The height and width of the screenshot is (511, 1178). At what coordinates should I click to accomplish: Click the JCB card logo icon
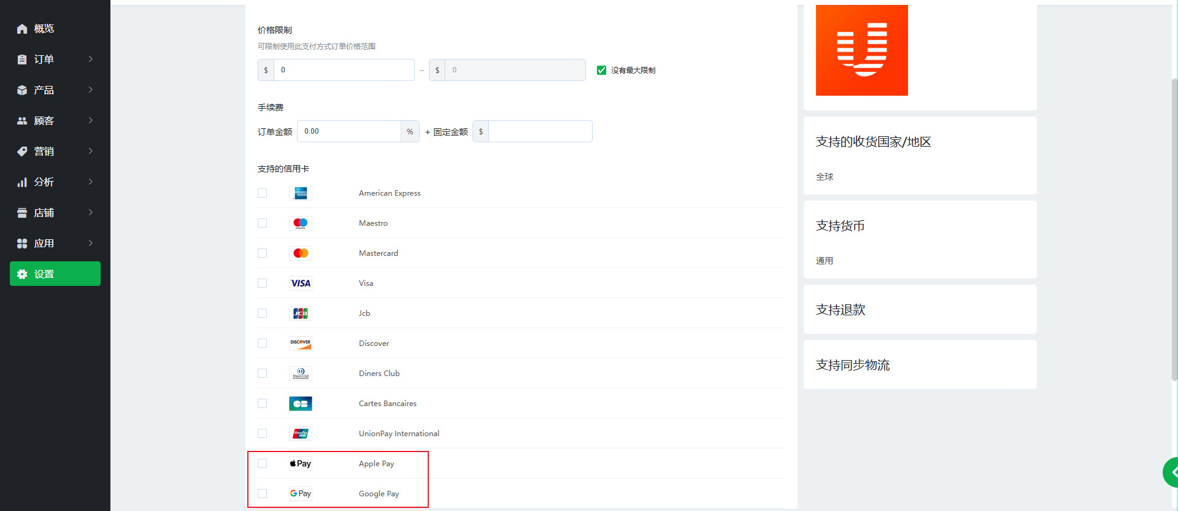301,313
